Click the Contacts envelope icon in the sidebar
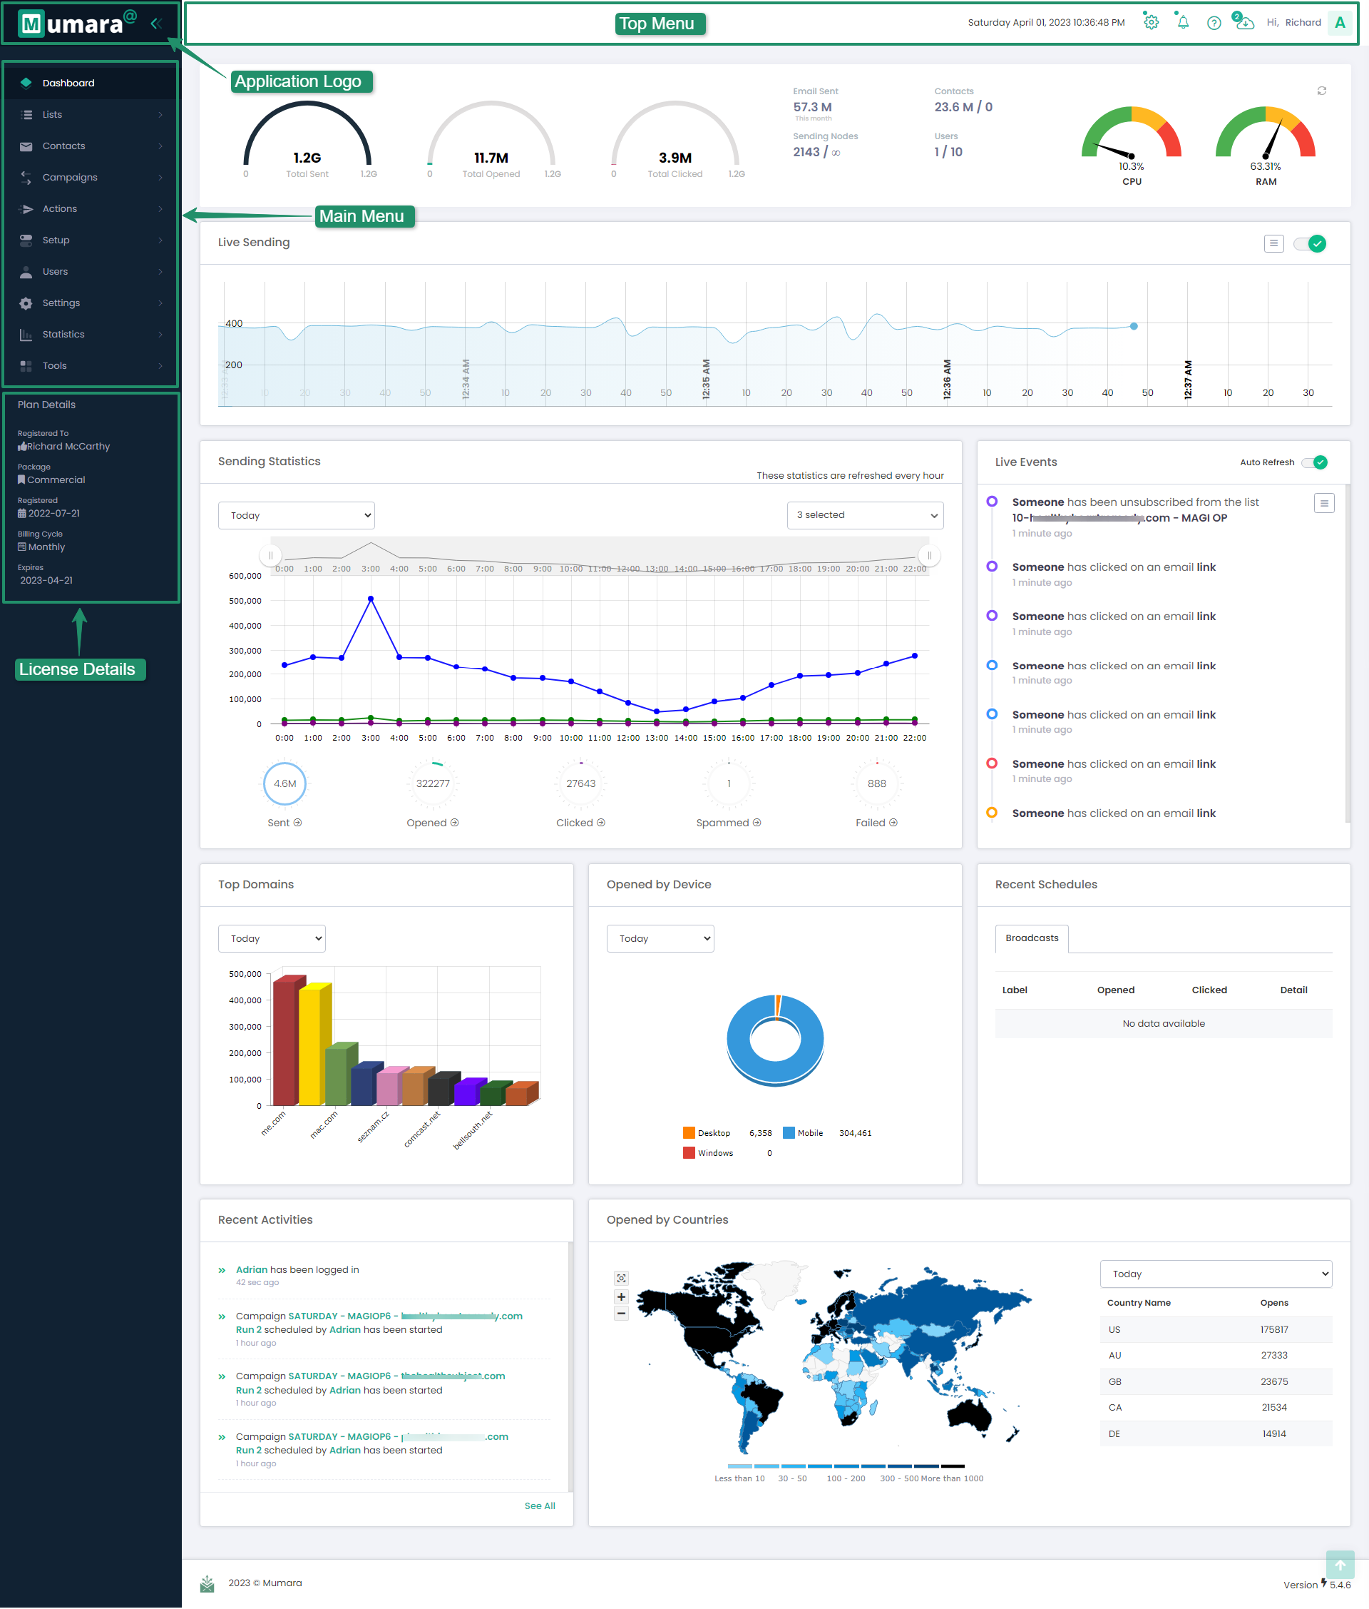This screenshot has width=1369, height=1609. 26,146
